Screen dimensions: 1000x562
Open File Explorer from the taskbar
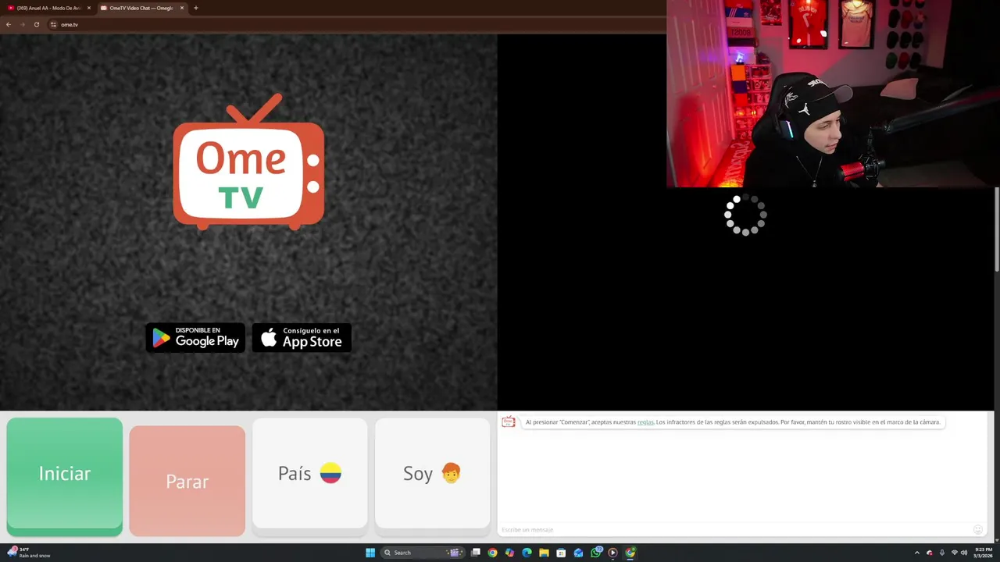click(544, 553)
